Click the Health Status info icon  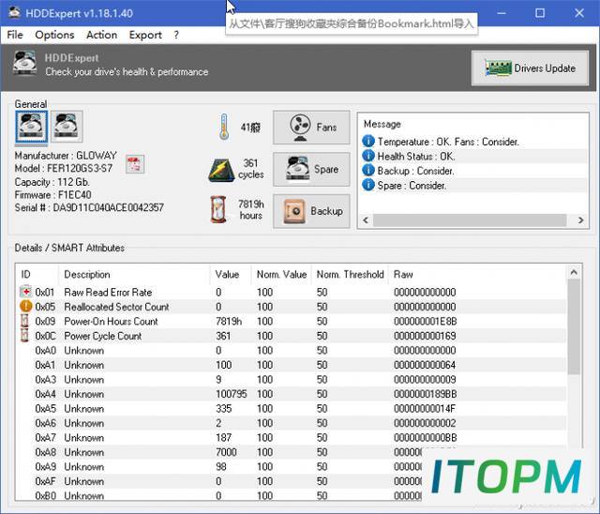pyautogui.click(x=368, y=156)
